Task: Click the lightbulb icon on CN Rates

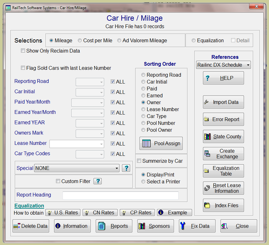Action: [x=87, y=212]
